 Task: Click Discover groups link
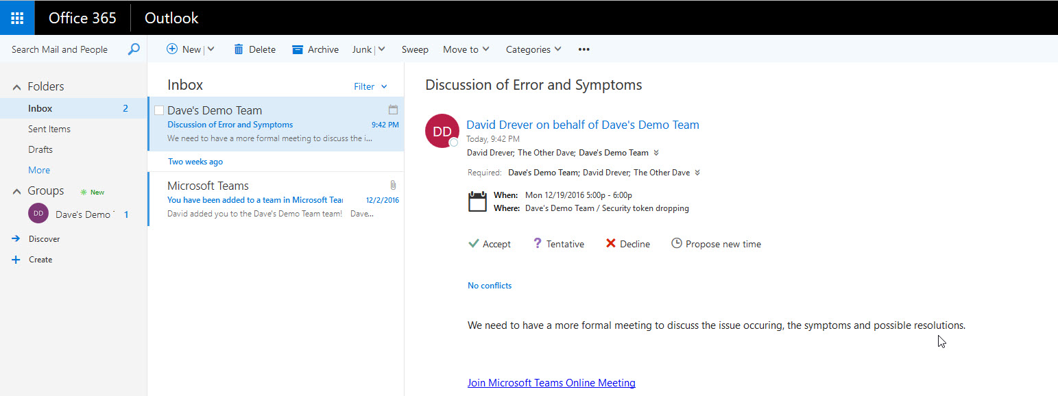pyautogui.click(x=44, y=239)
